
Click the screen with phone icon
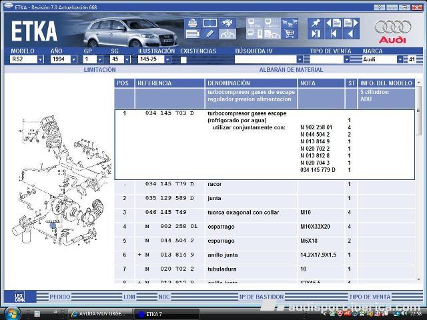(x=255, y=34)
